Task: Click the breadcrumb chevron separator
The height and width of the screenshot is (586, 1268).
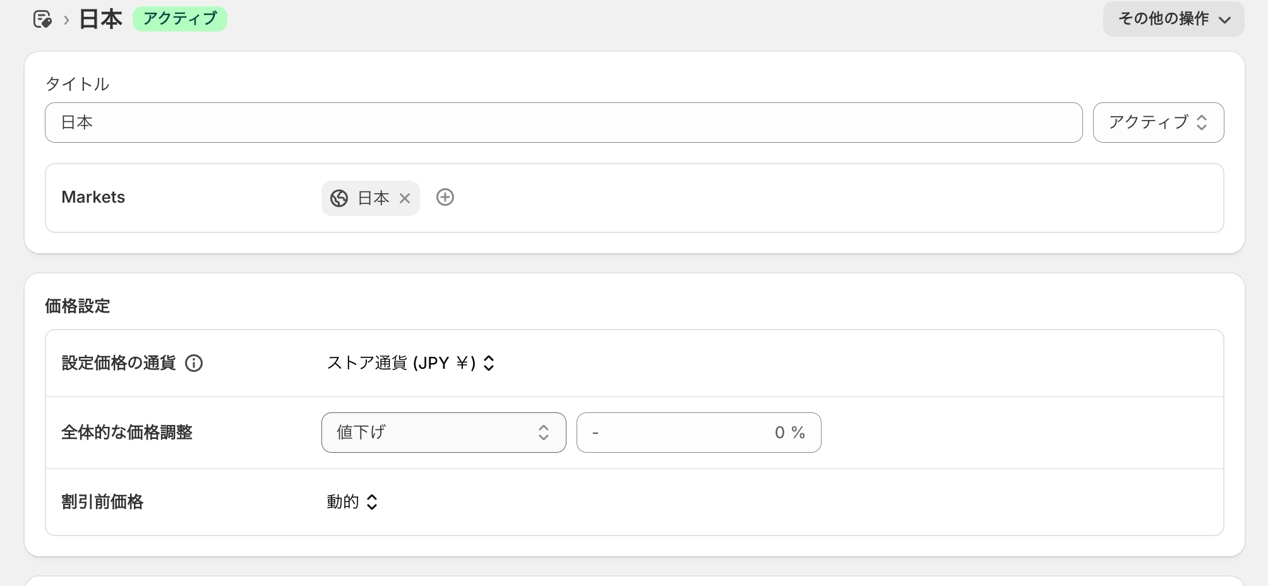Action: pyautogui.click(x=66, y=20)
